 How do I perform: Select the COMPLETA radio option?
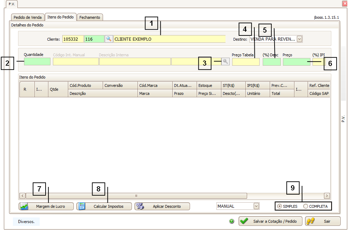pyautogui.click(x=306, y=206)
